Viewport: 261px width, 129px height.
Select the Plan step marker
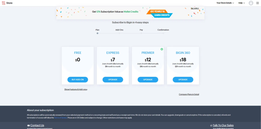[x=98, y=33]
